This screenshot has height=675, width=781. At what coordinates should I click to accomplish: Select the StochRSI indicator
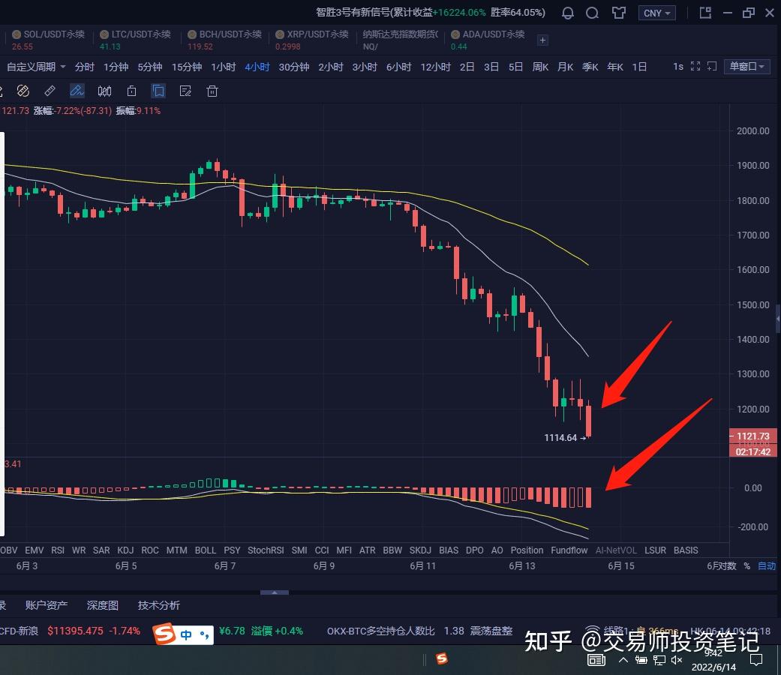coord(266,550)
